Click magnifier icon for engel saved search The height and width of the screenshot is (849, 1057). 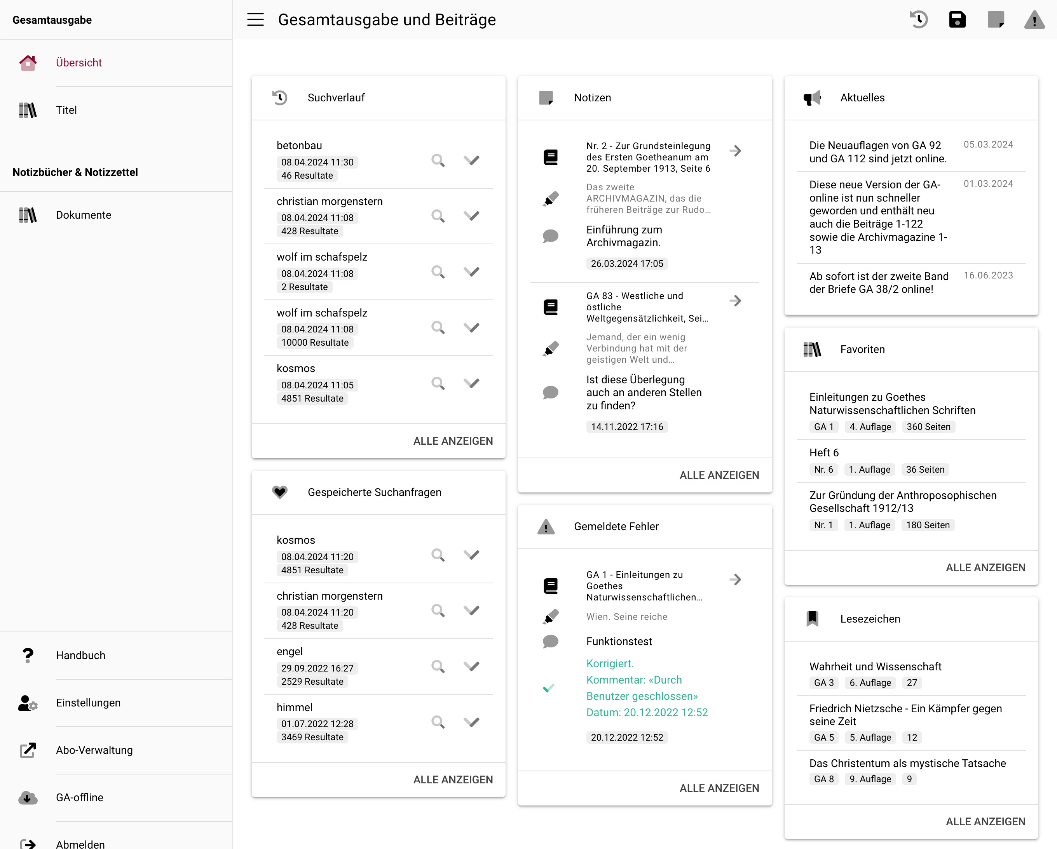coord(438,666)
